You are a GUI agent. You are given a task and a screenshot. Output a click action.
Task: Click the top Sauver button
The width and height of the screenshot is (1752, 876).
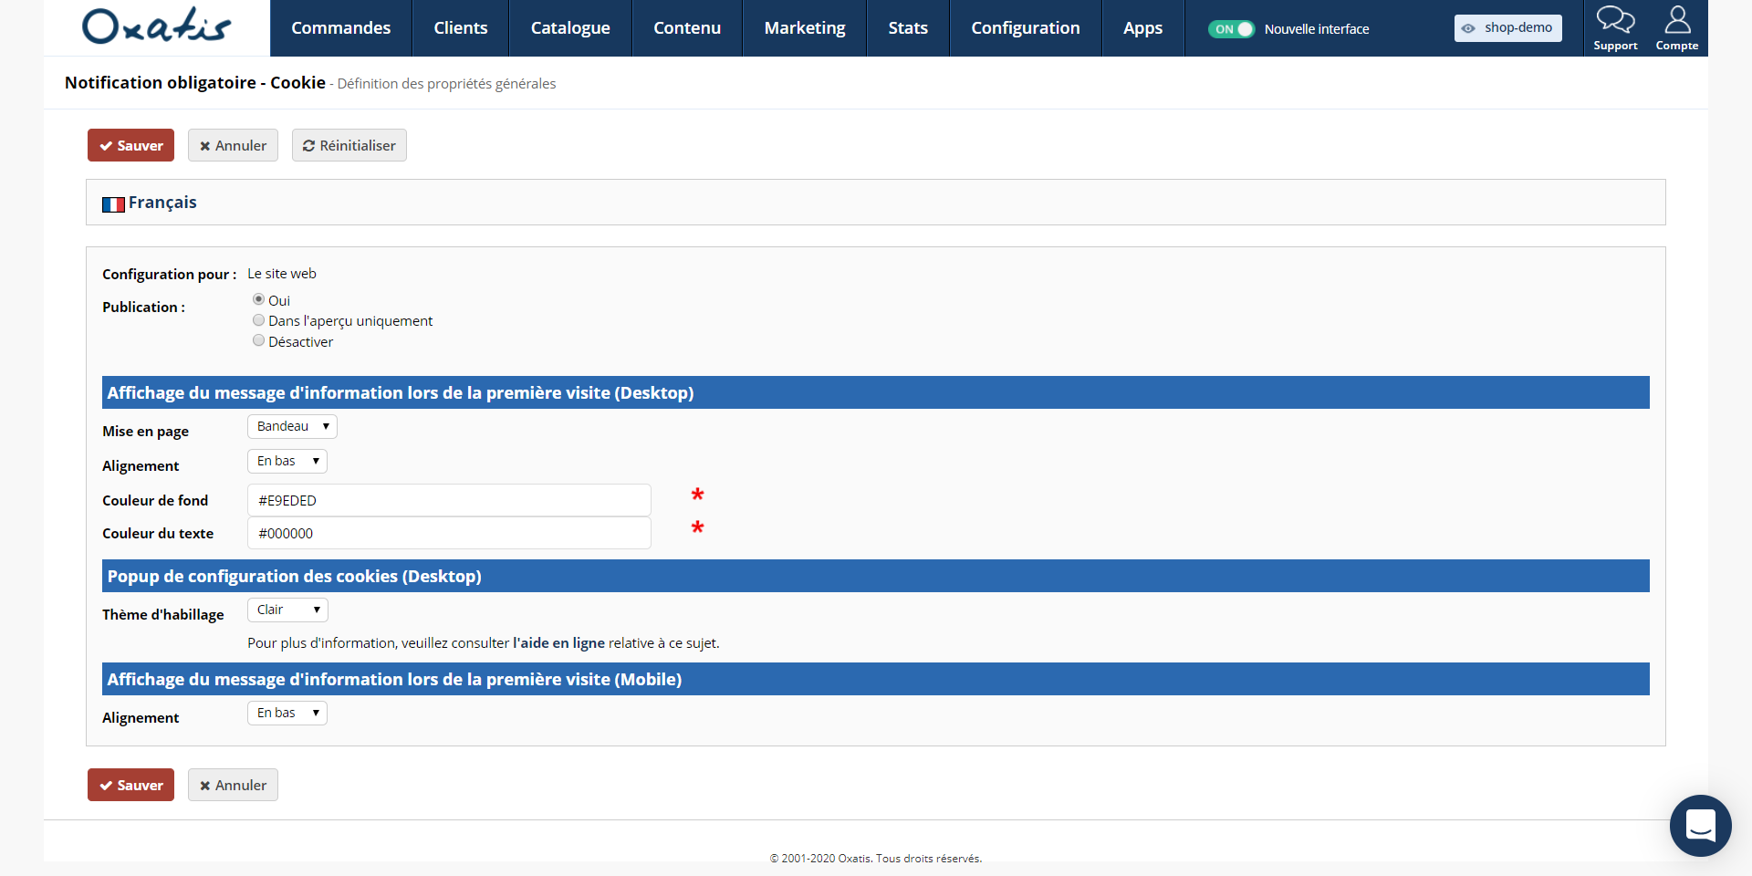point(130,145)
